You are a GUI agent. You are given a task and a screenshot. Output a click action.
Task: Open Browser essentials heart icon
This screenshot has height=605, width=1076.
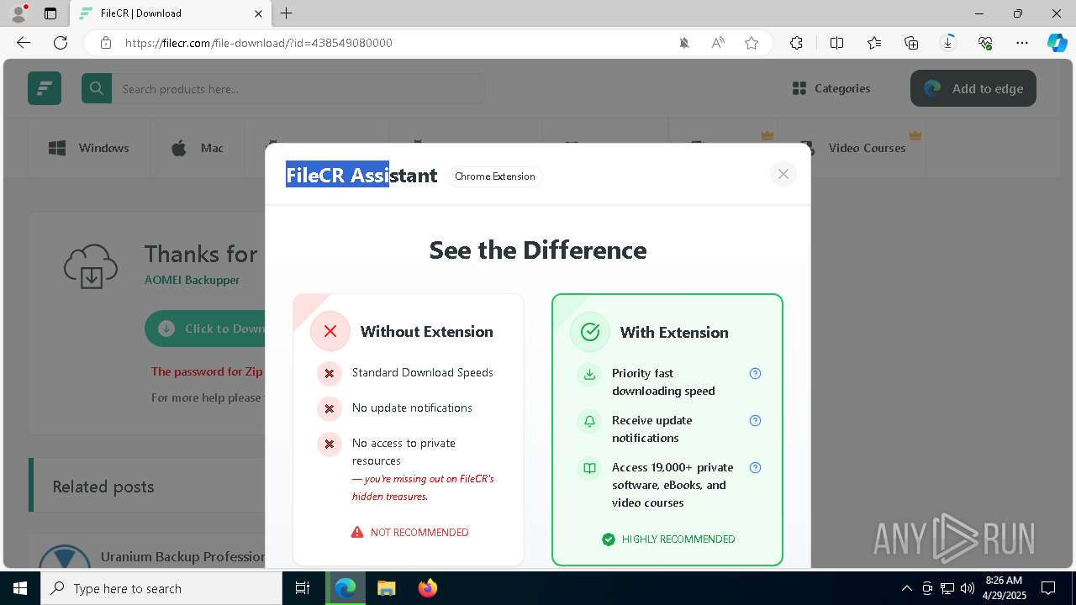(985, 43)
